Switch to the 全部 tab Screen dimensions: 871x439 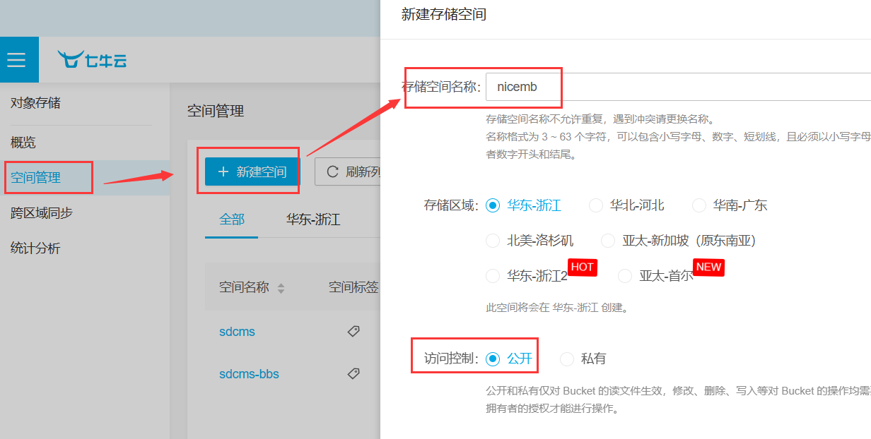point(232,220)
